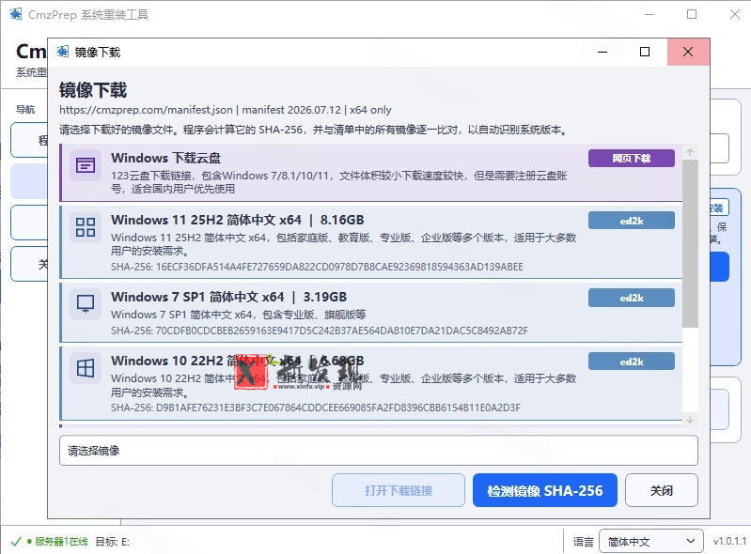Viewport: 751px width, 554px height.
Task: Click the v1.0.1.1 version label
Action: pyautogui.click(x=729, y=541)
